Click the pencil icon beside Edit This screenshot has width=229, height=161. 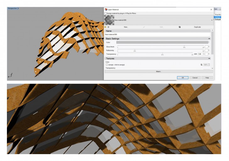coord(144,27)
